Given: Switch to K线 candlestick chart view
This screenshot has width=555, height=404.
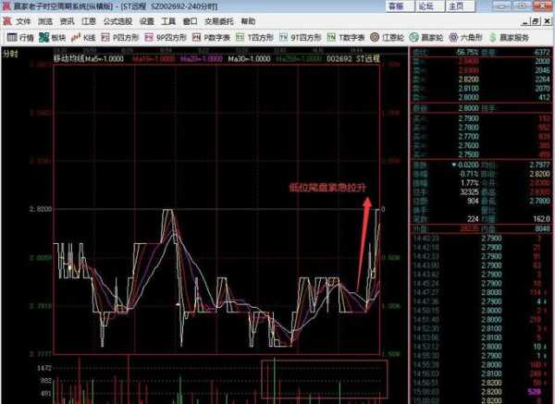Looking at the screenshot, I should 85,38.
